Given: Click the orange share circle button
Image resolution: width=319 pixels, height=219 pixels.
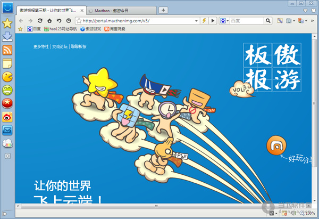Looking at the screenshot, I should pyautogui.click(x=276, y=145).
